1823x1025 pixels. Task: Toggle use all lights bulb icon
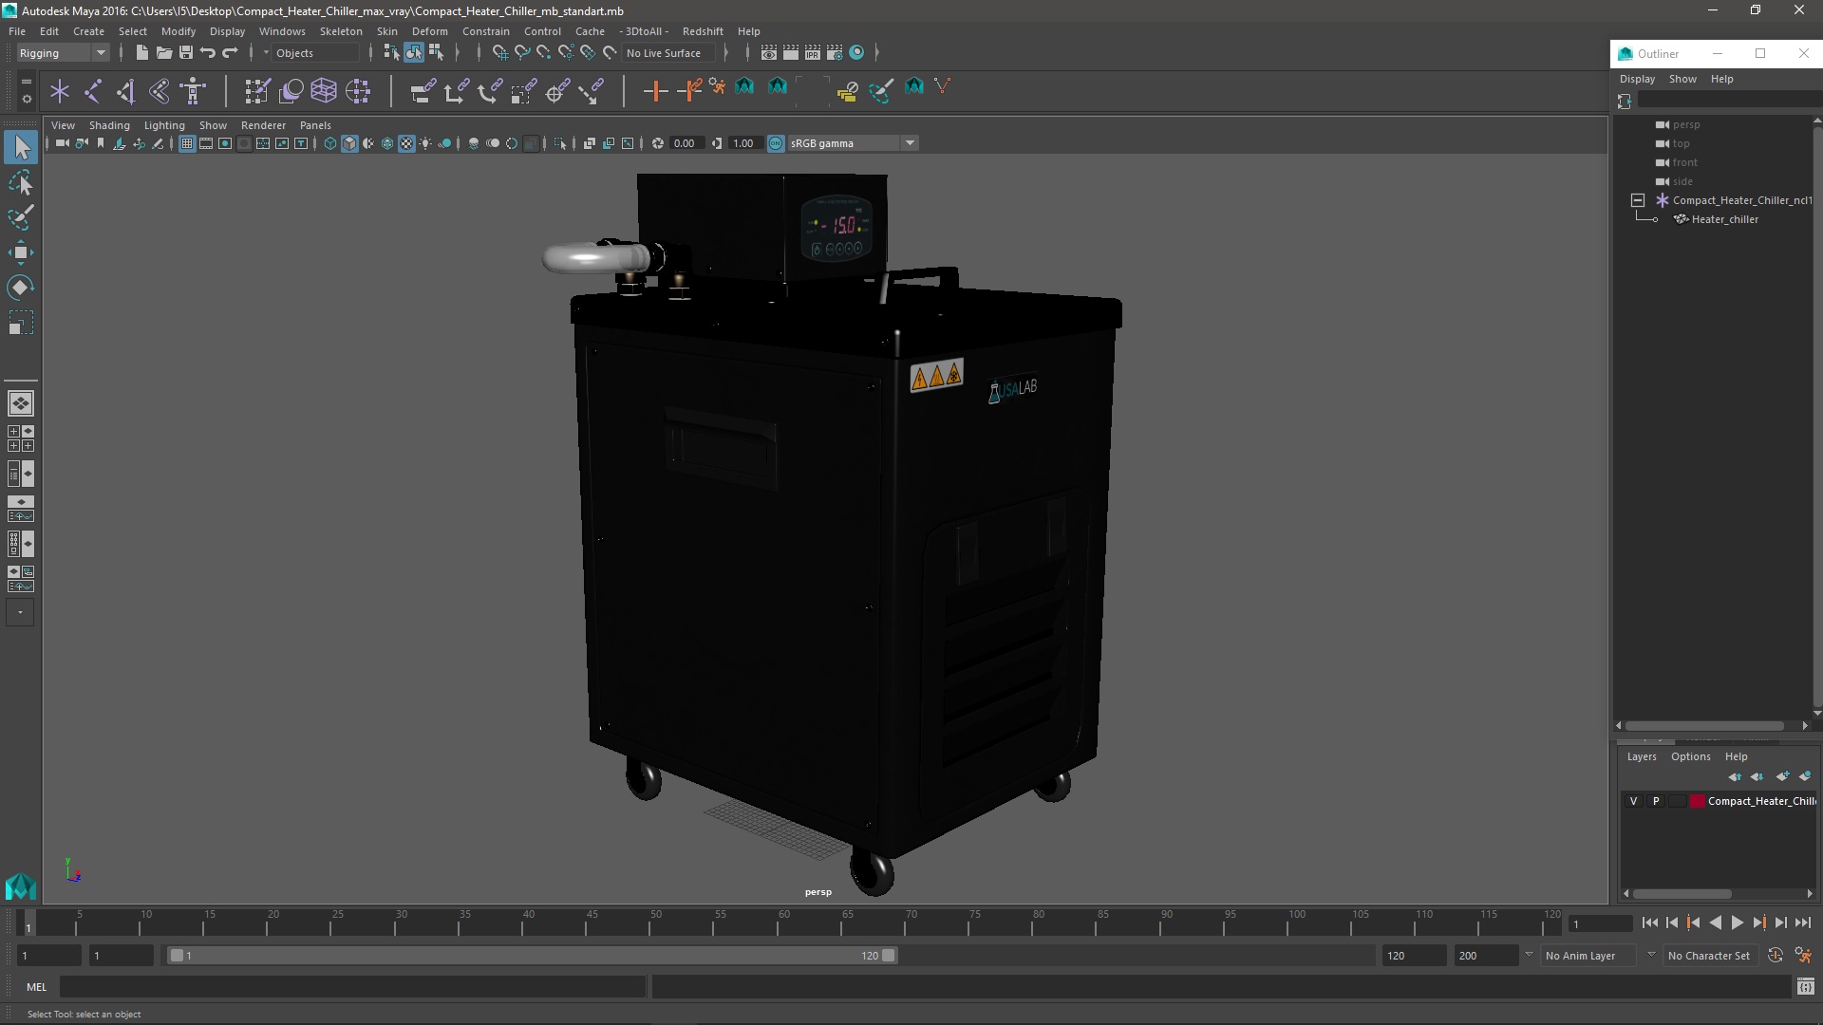[425, 143]
